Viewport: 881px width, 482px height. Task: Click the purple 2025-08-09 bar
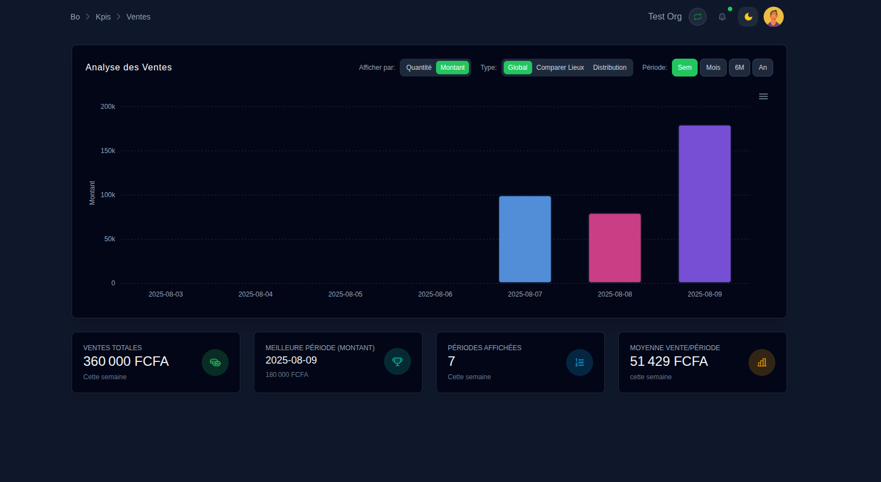pyautogui.click(x=704, y=204)
